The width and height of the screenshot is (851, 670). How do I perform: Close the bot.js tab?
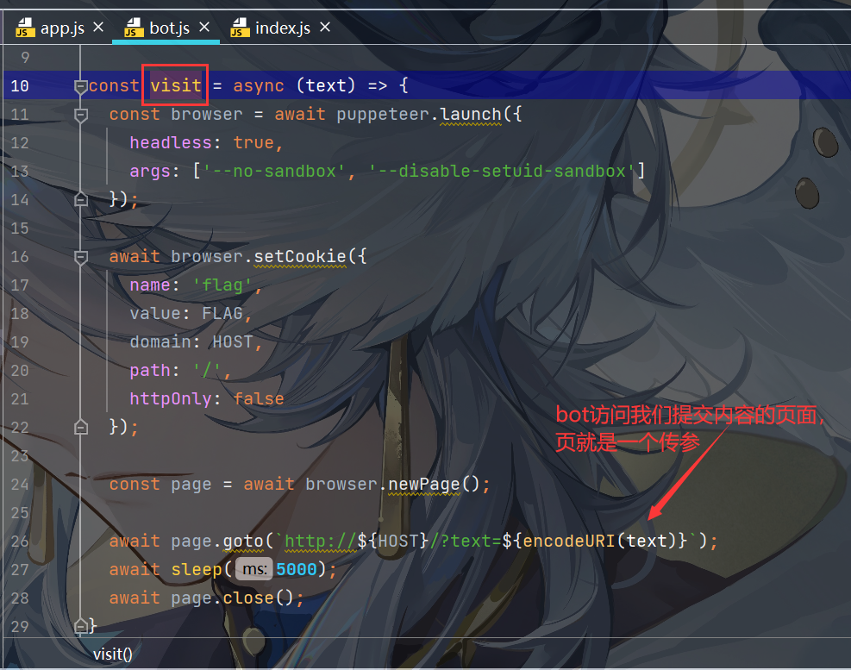click(204, 27)
